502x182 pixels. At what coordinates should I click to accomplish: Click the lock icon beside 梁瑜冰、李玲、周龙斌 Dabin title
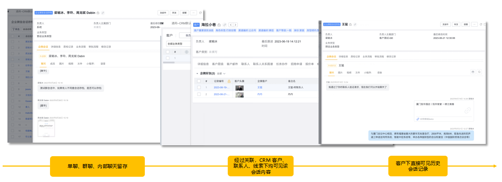point(97,13)
